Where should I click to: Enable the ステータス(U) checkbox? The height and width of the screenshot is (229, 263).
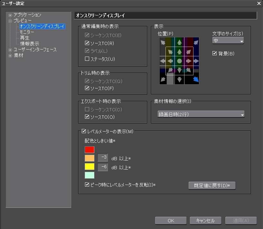(x=87, y=59)
